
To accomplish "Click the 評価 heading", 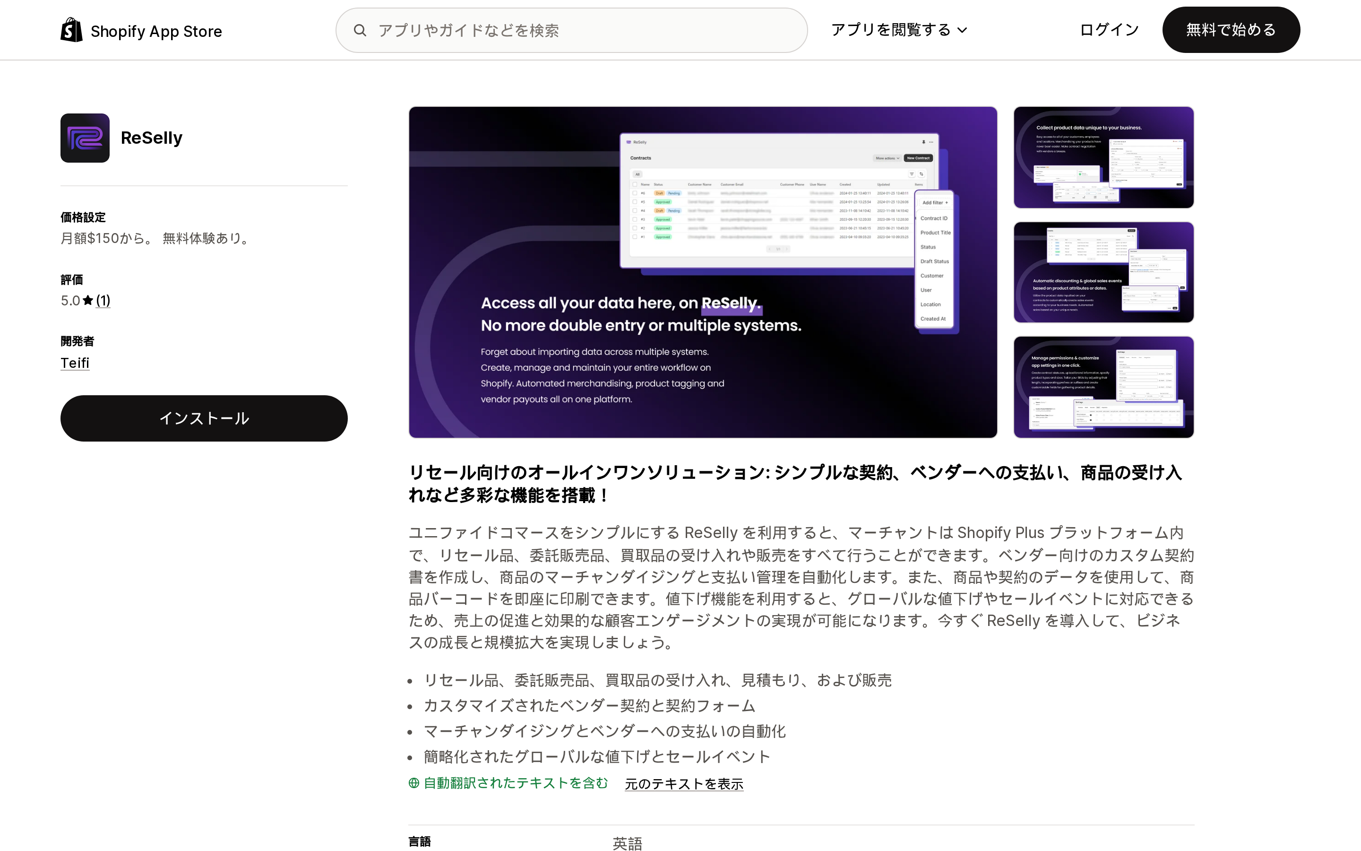I will pos(72,280).
